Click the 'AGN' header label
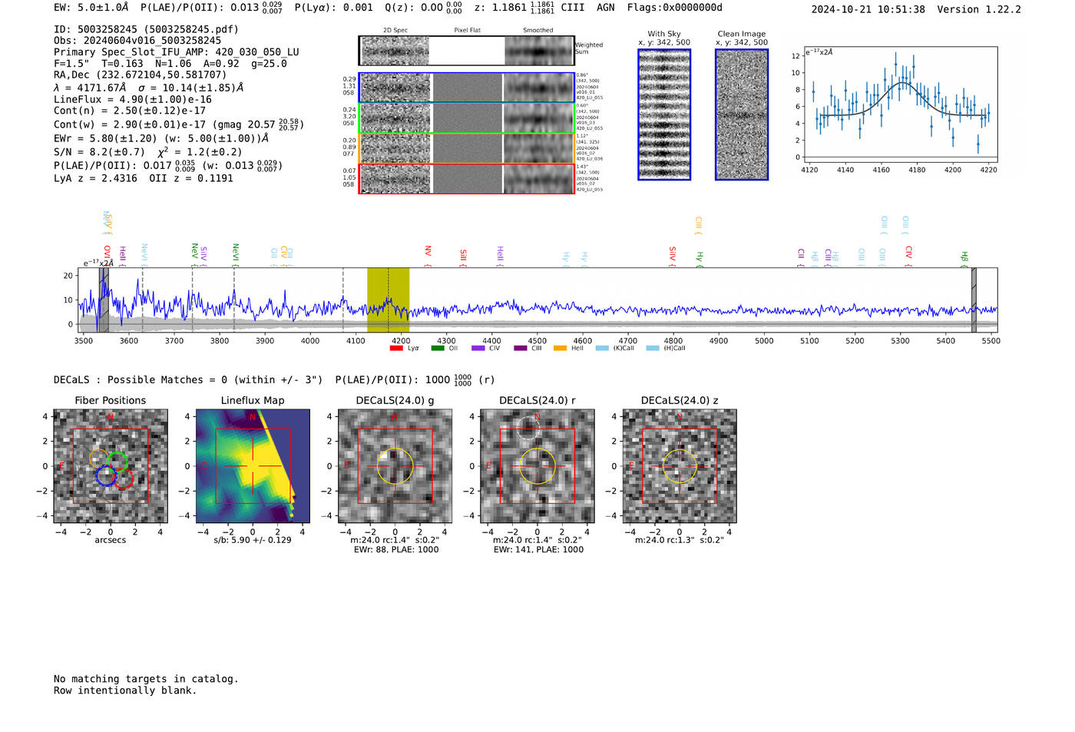 point(605,8)
